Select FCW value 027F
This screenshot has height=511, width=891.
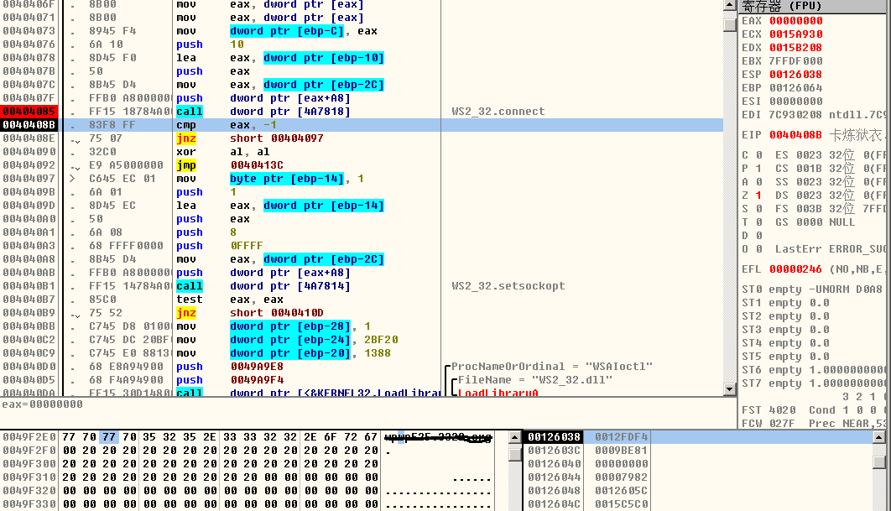point(783,424)
